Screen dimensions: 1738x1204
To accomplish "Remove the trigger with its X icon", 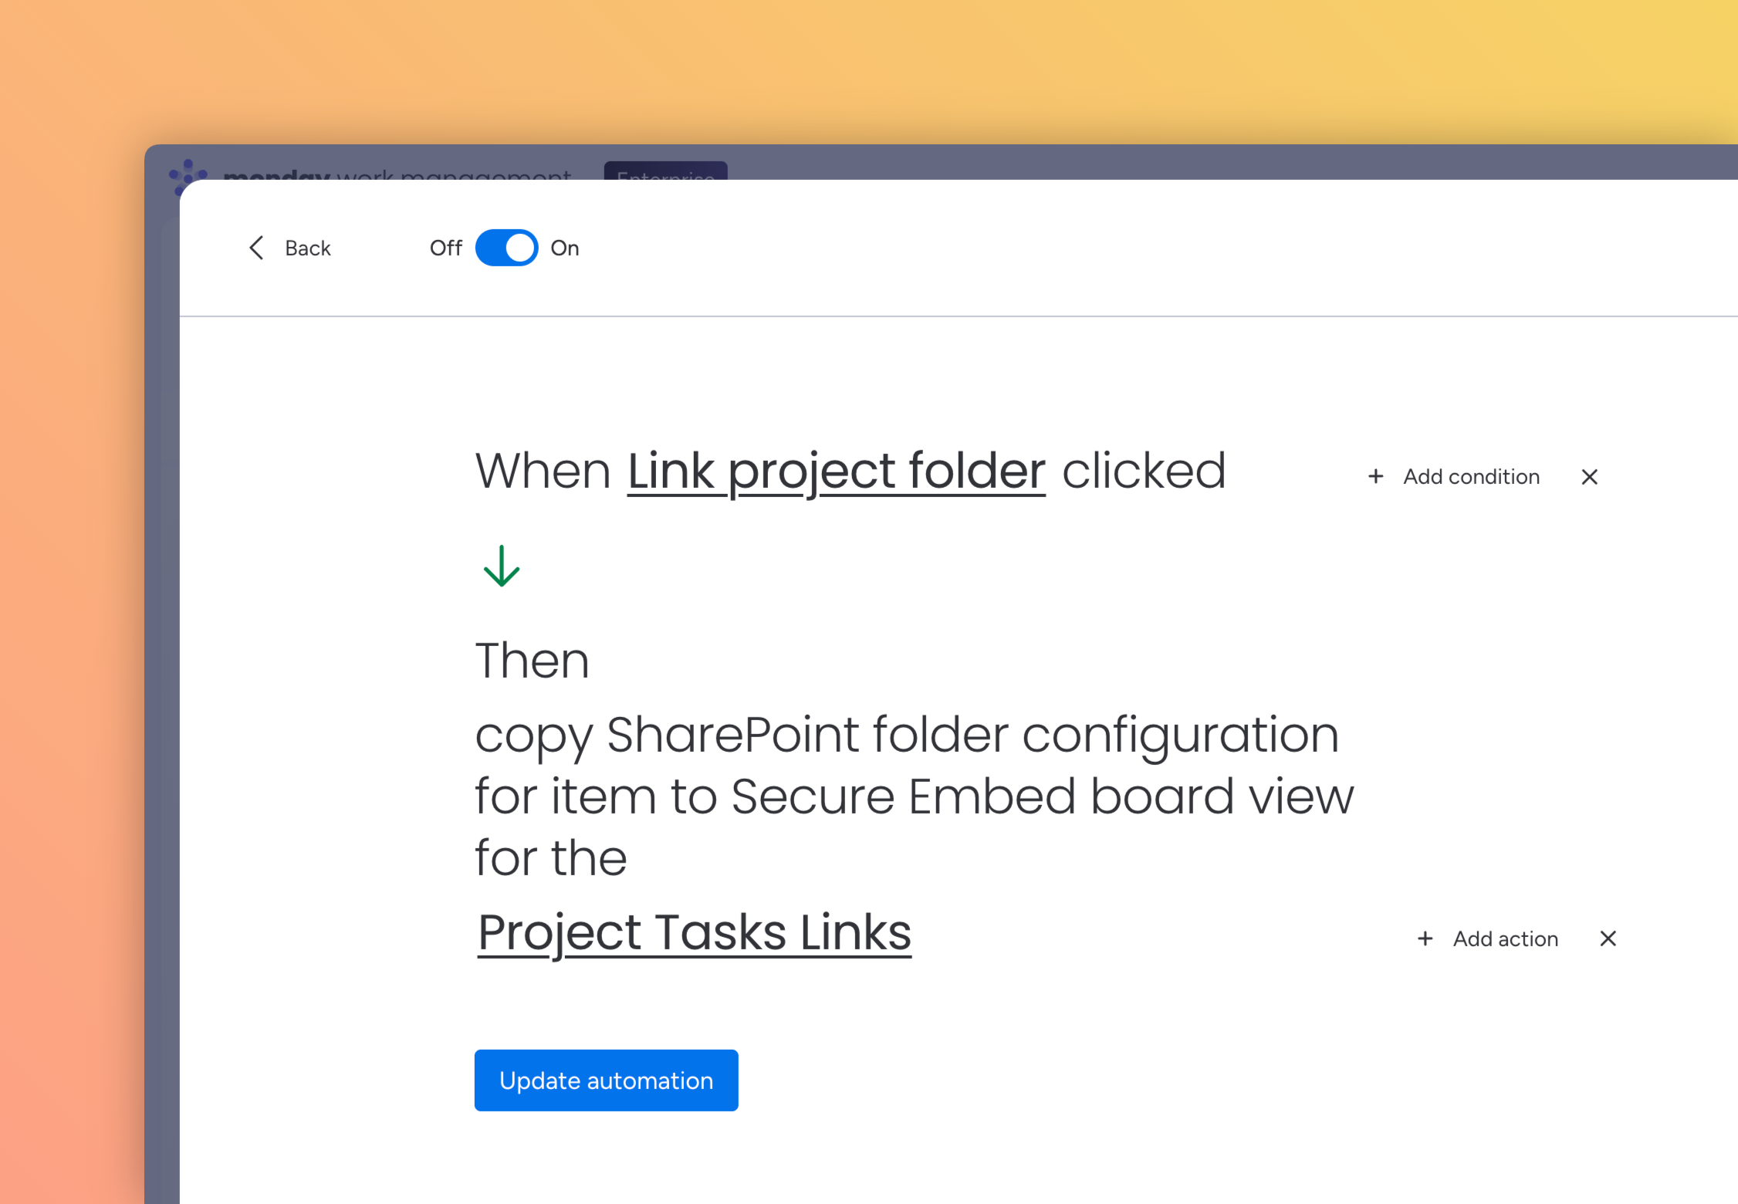I will click(1589, 477).
